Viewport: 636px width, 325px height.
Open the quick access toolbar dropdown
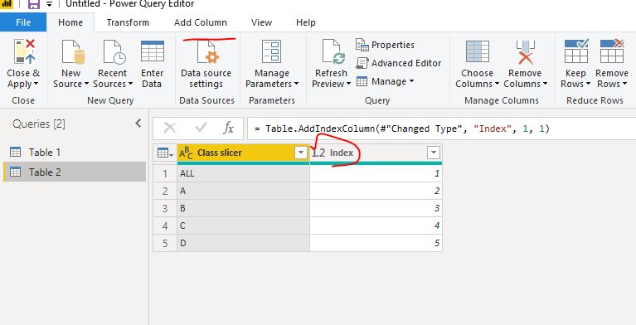coord(49,4)
